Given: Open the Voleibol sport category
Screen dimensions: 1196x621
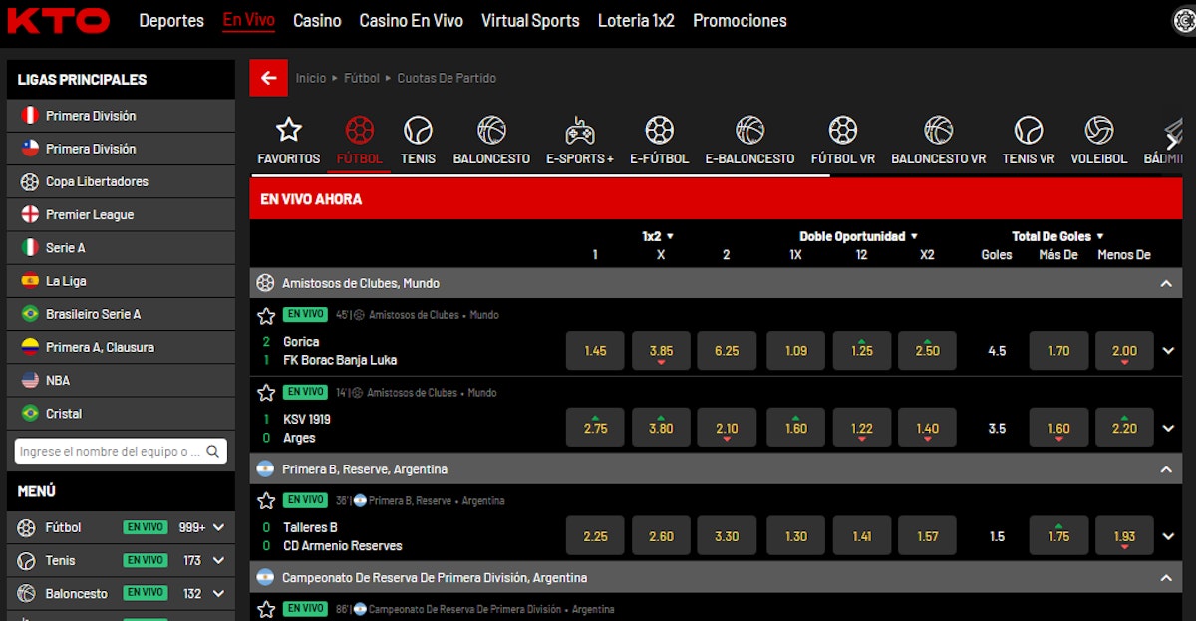Looking at the screenshot, I should point(1098,130).
